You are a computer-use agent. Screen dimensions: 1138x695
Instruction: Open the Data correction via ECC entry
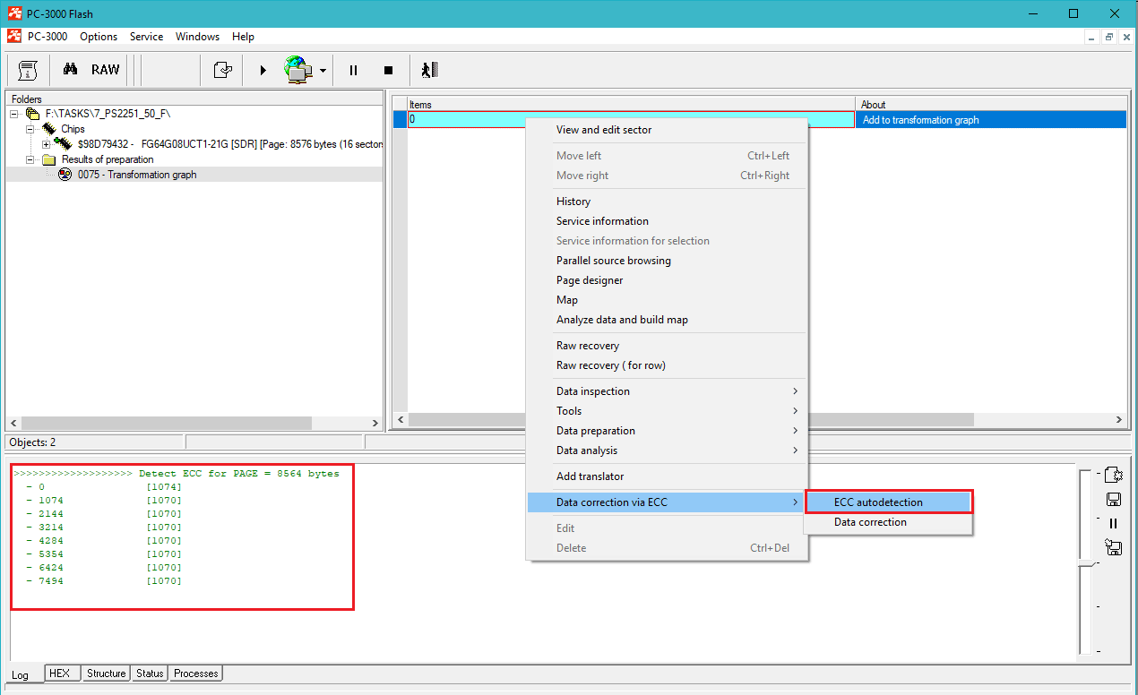click(667, 502)
